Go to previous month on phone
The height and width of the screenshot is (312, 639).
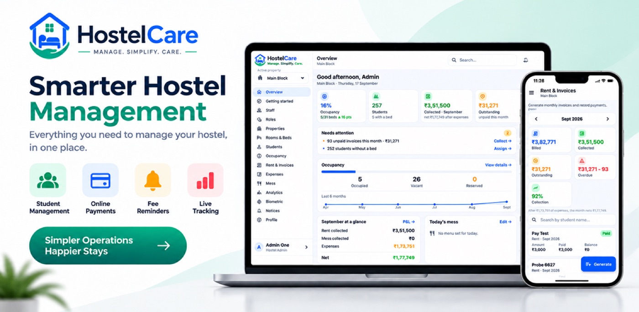coord(536,119)
